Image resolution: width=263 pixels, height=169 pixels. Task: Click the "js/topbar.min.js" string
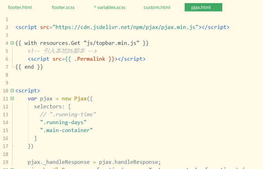pos(111,43)
